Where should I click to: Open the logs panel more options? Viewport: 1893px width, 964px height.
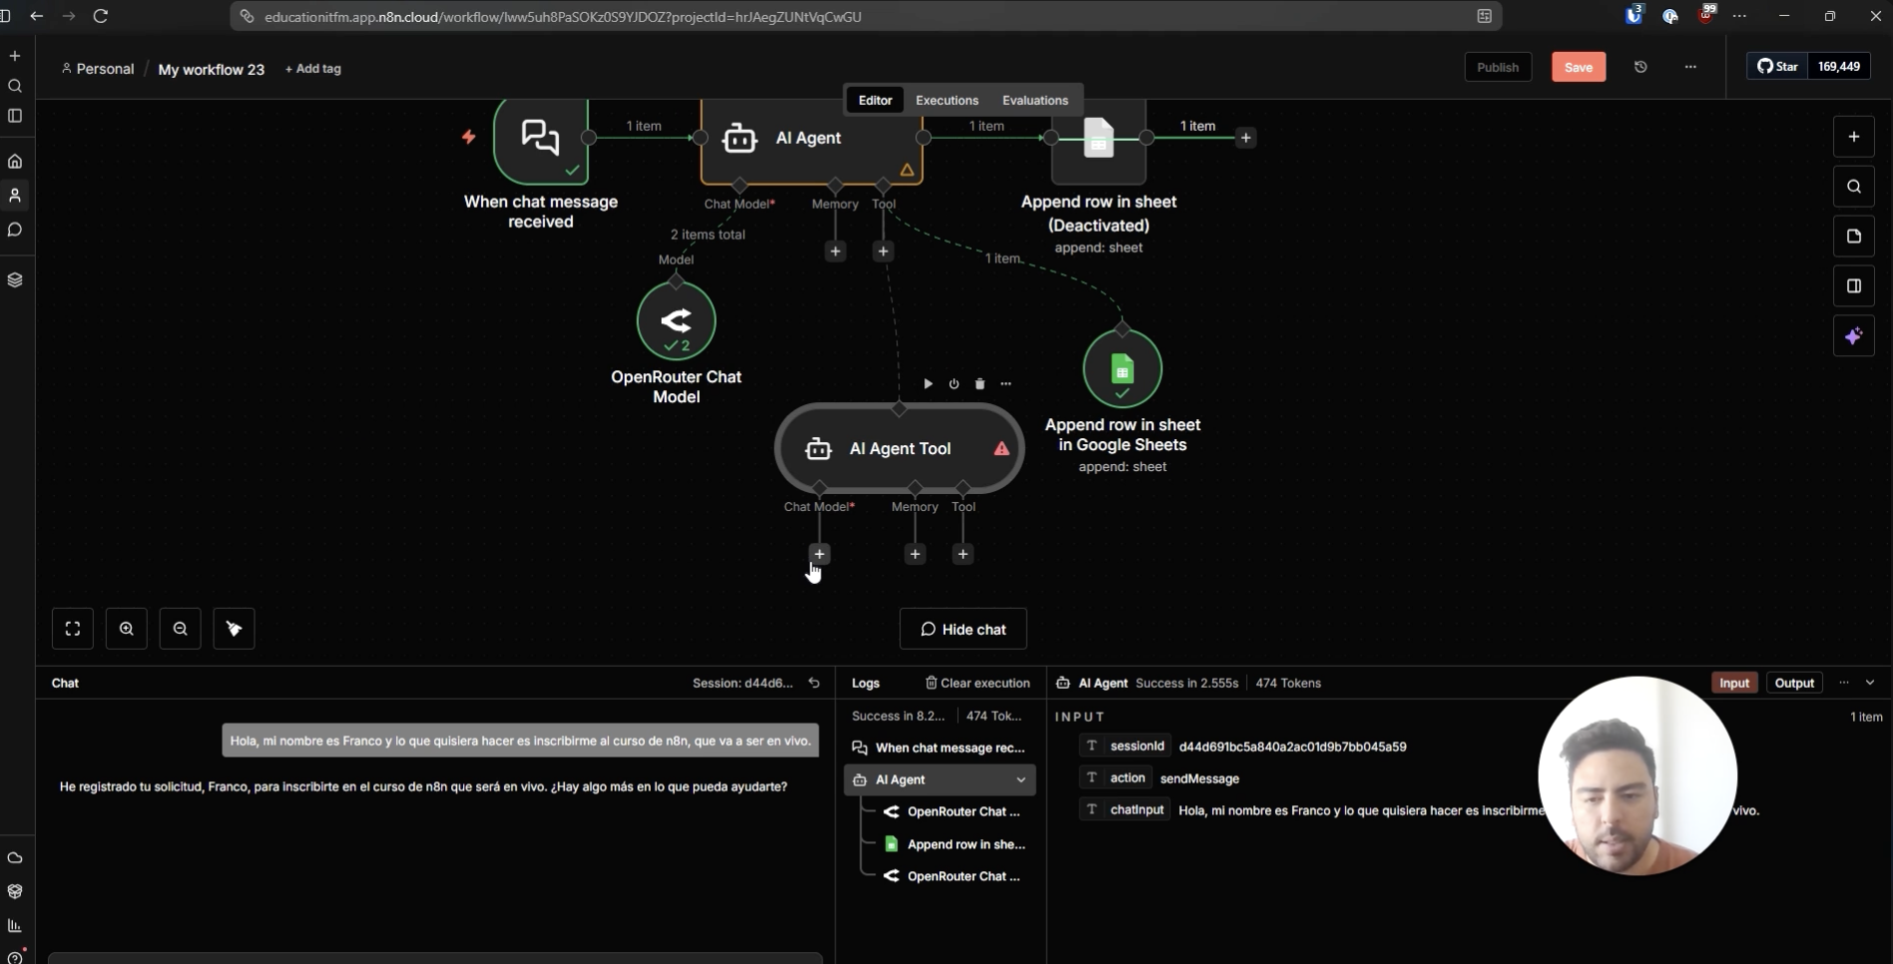click(1844, 683)
